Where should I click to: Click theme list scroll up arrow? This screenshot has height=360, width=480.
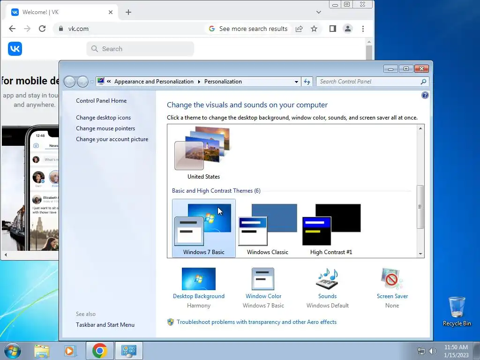(420, 128)
